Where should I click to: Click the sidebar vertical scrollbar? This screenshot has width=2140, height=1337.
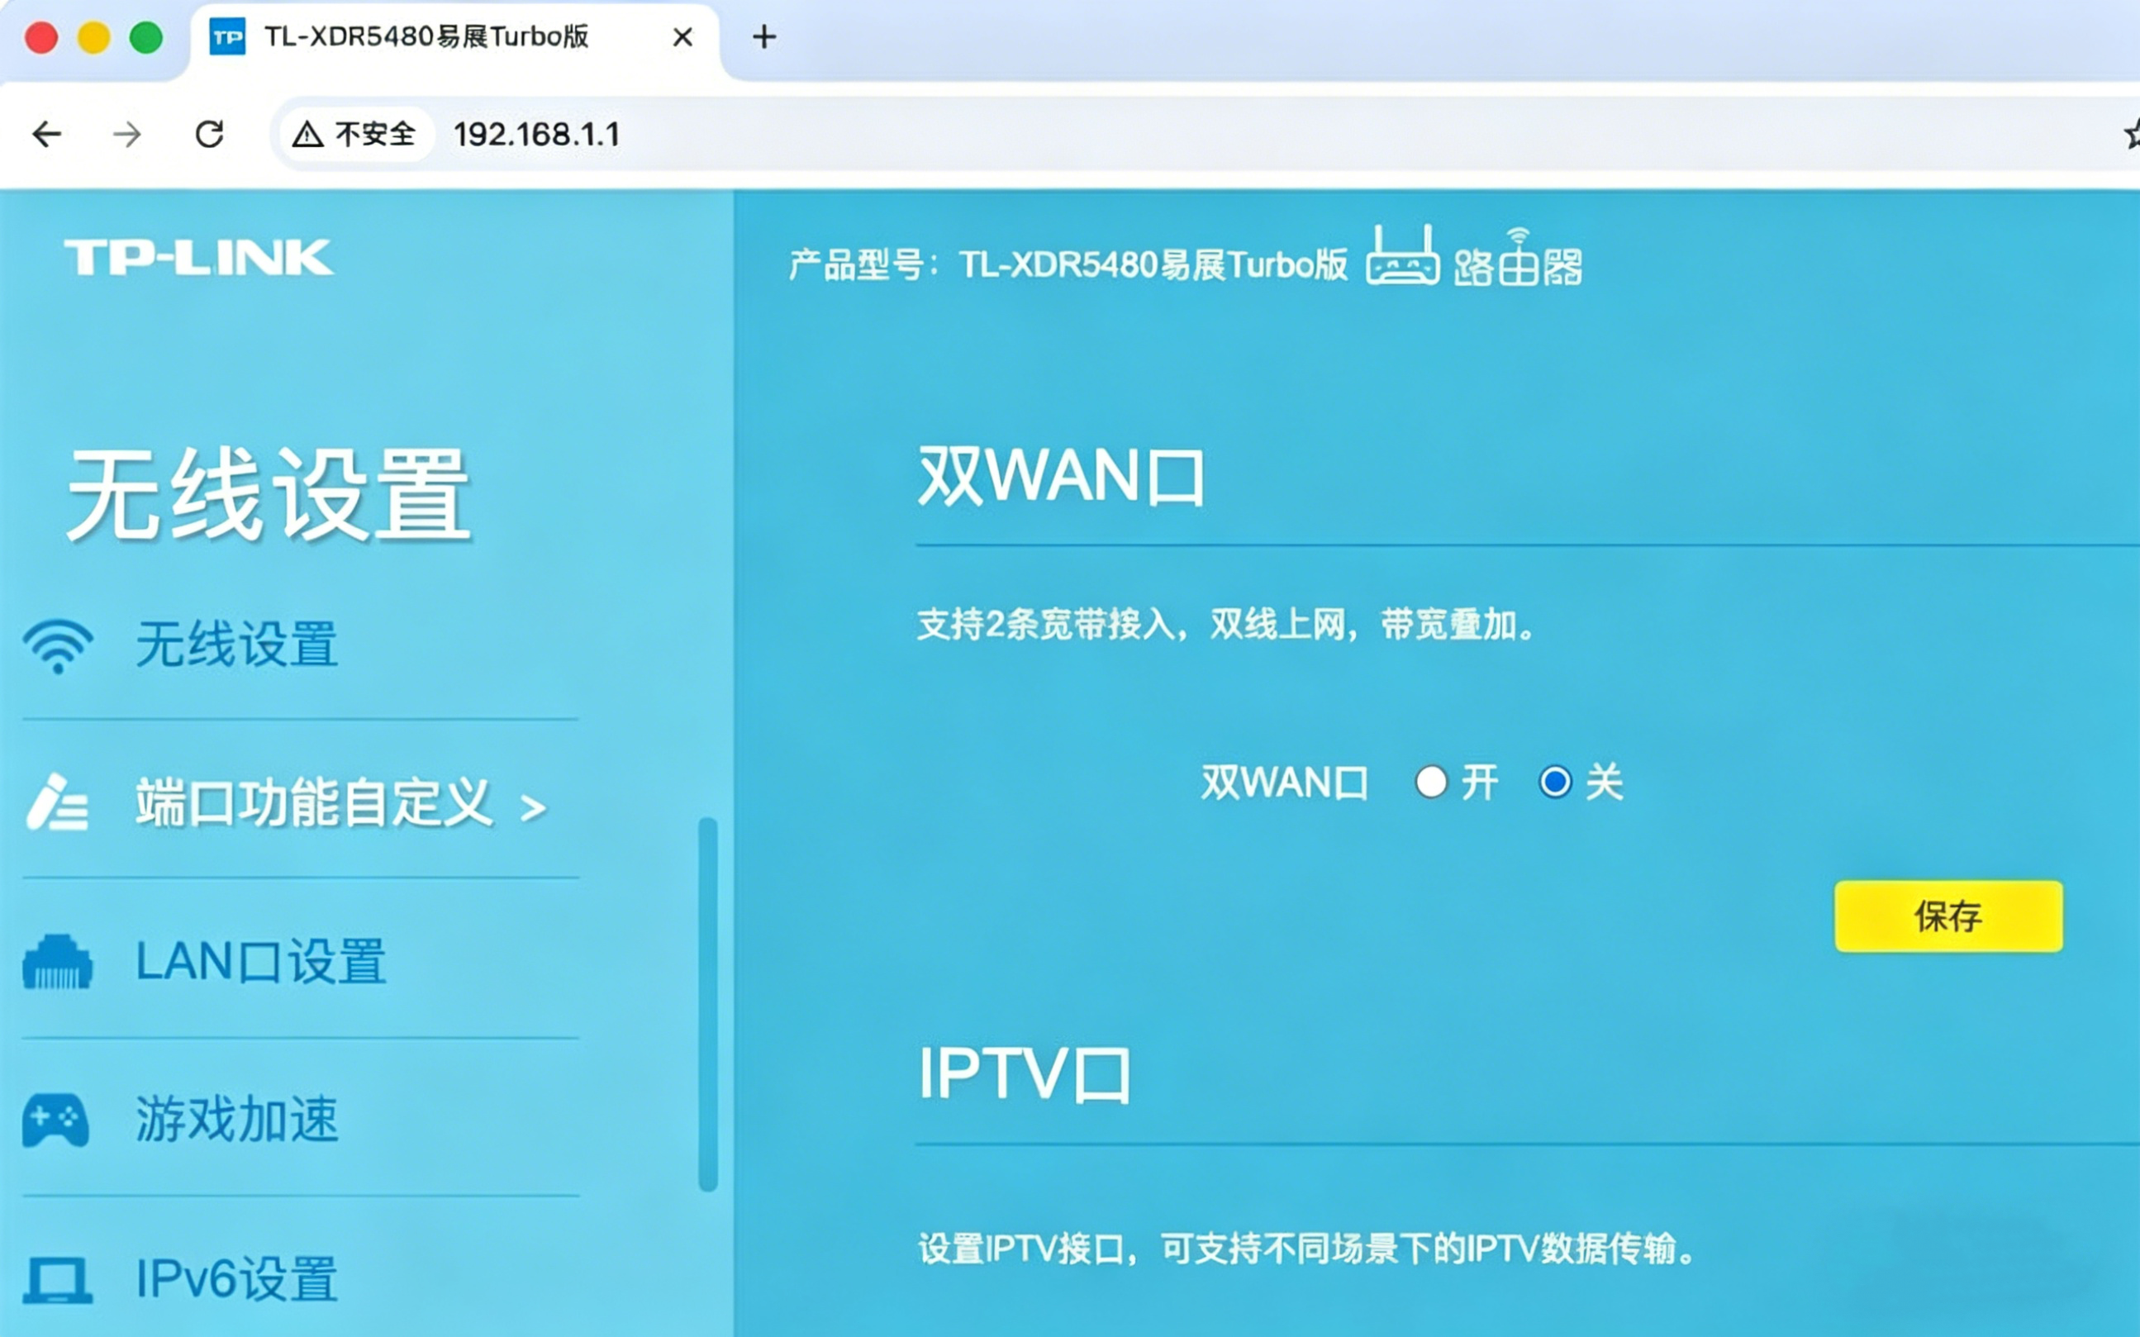pos(708,1005)
